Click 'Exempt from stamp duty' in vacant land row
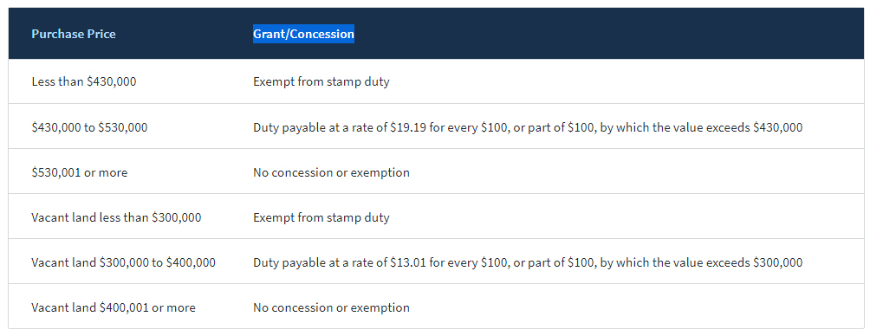Screen dimensions: 870x336 click(x=321, y=217)
